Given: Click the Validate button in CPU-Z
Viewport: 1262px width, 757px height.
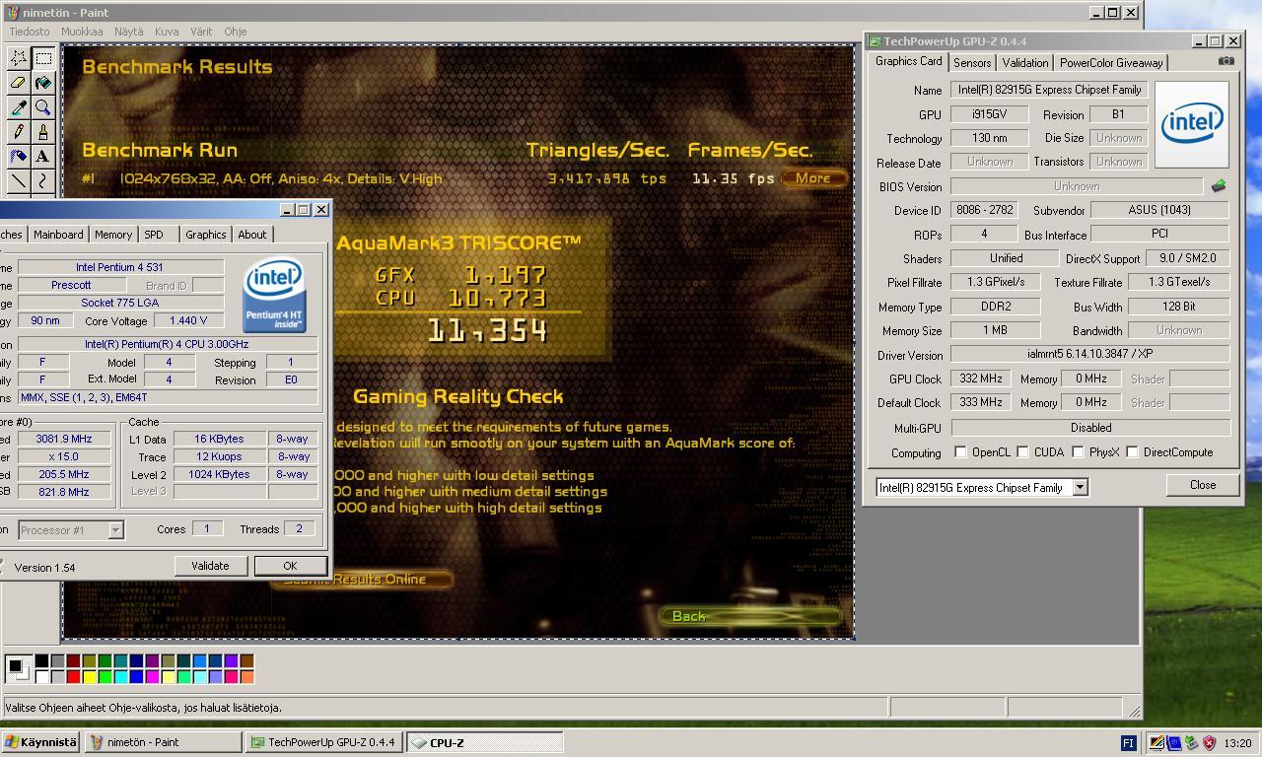Looking at the screenshot, I should pyautogui.click(x=210, y=566).
